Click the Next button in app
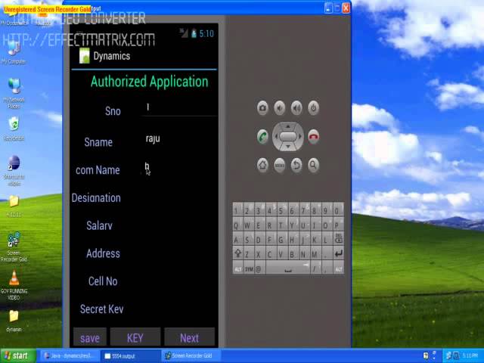Viewport: 484px width, 363px height. (189, 338)
